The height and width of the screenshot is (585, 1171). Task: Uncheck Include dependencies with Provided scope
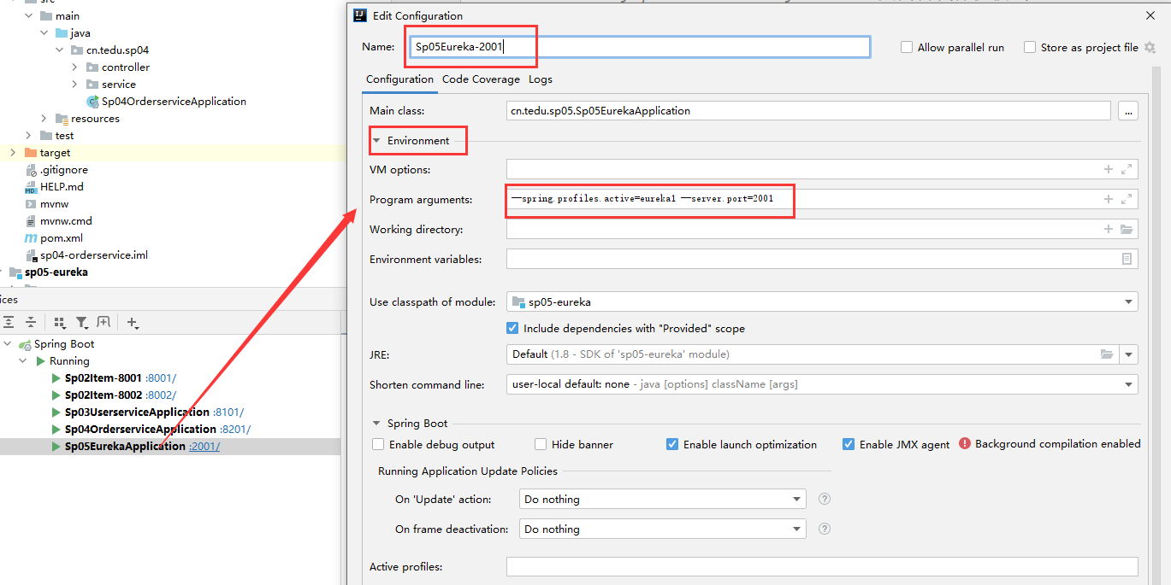click(512, 328)
